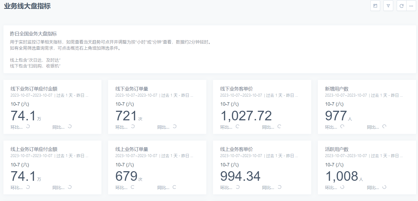This screenshot has height=201, width=418.
Task: Click the line 如有全局筛选查询需求
Action: [x=66, y=48]
